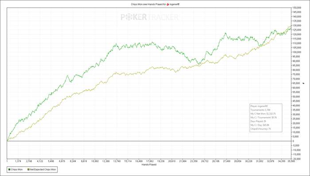The width and height of the screenshot is (310, 176).
Task: Select the 'ChipsEV/tourney: 75' line
Action: [x=260, y=129]
